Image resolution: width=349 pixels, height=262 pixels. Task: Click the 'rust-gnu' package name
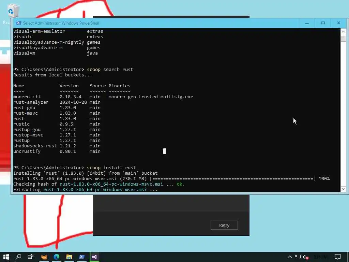coord(24,108)
